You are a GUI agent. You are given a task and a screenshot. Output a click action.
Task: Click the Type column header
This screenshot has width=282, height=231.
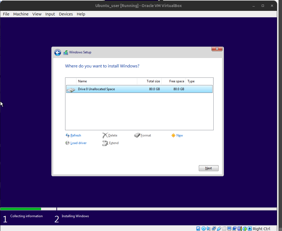click(x=199, y=81)
